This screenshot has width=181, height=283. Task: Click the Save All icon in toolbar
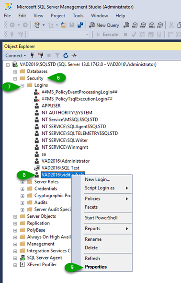[80, 25]
